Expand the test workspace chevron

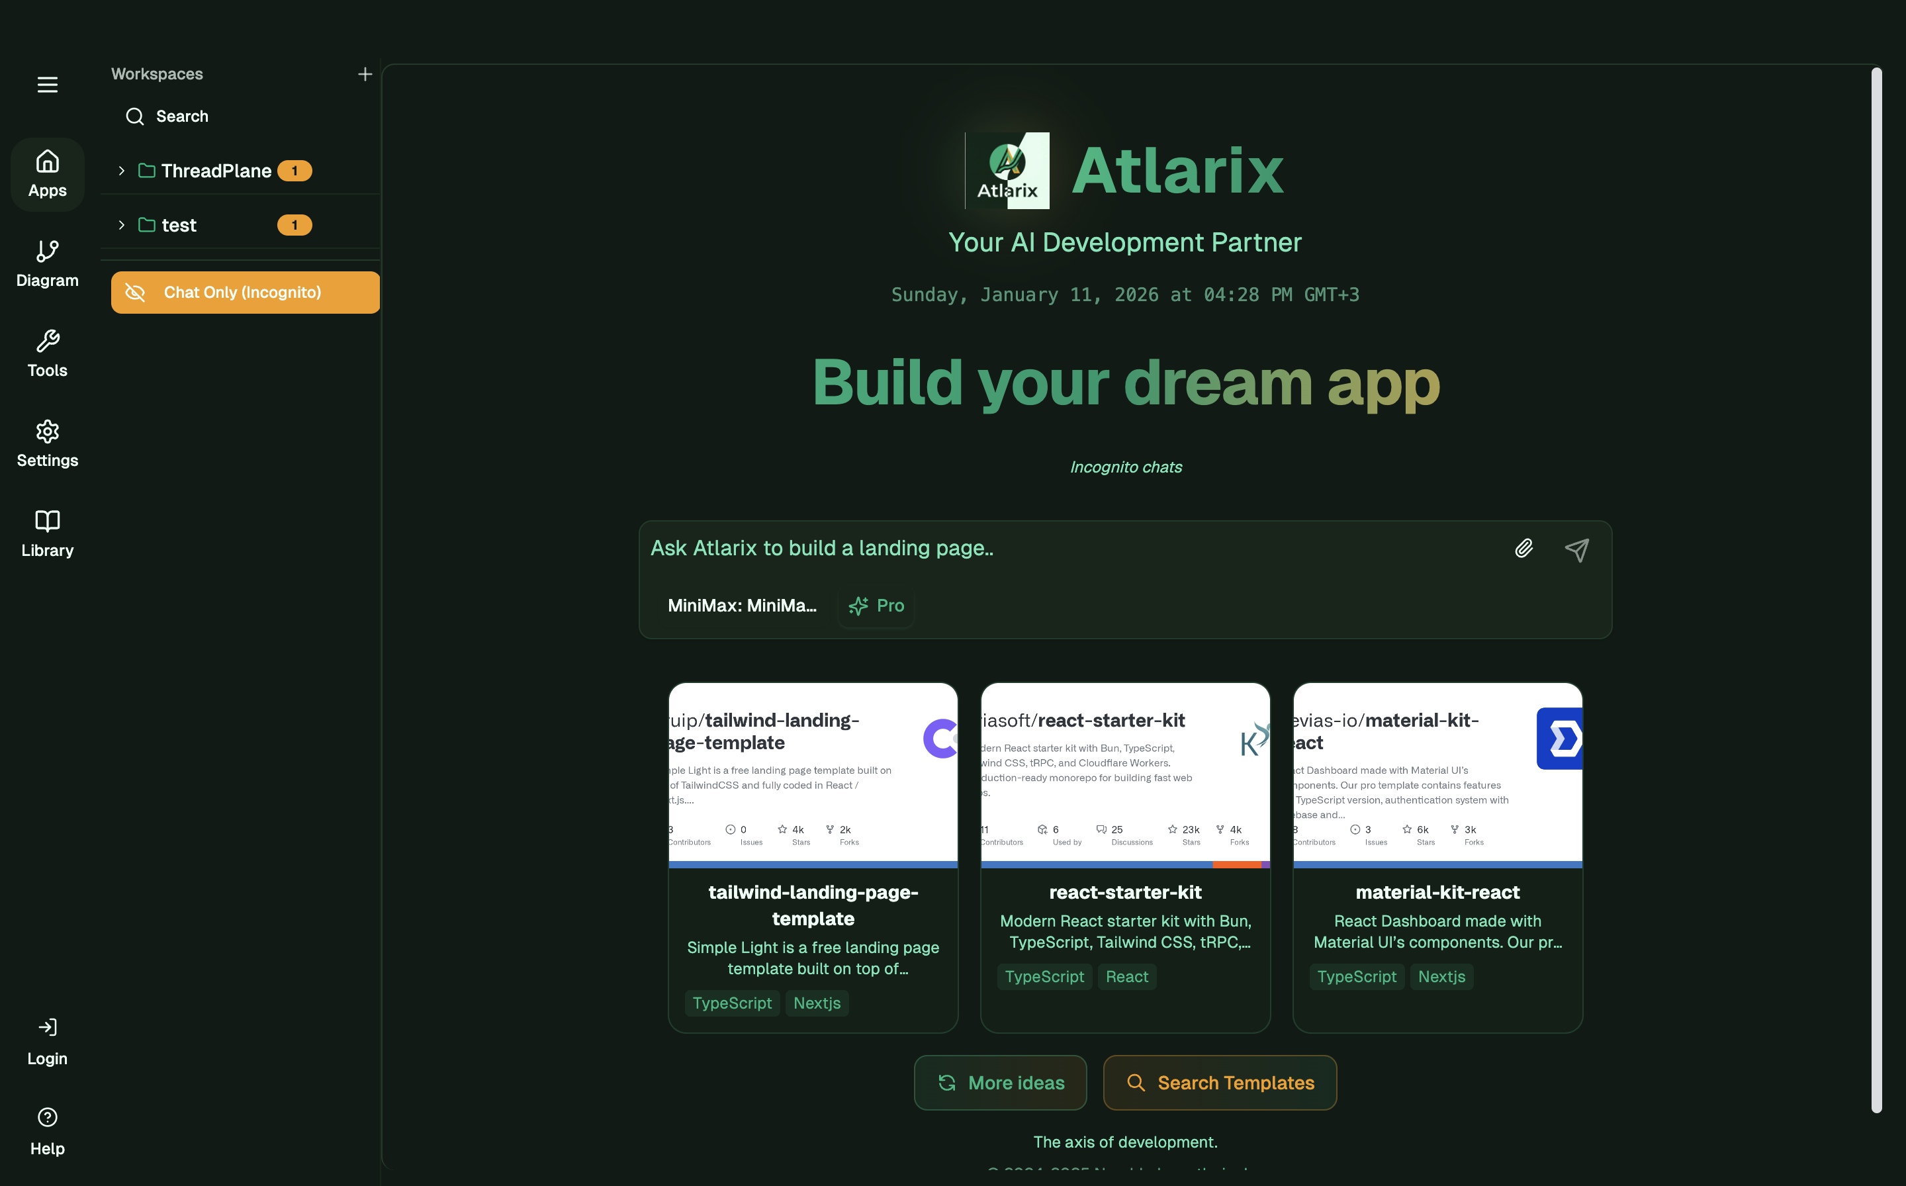click(x=122, y=225)
